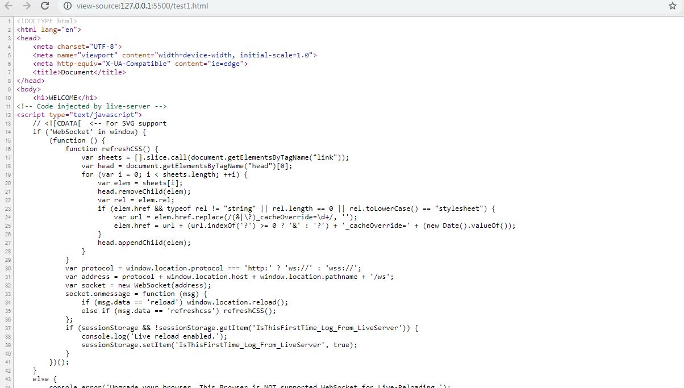Viewport: 684px width, 388px height.
Task: Click the 'Code injected by live-server' comment
Action: 91,106
